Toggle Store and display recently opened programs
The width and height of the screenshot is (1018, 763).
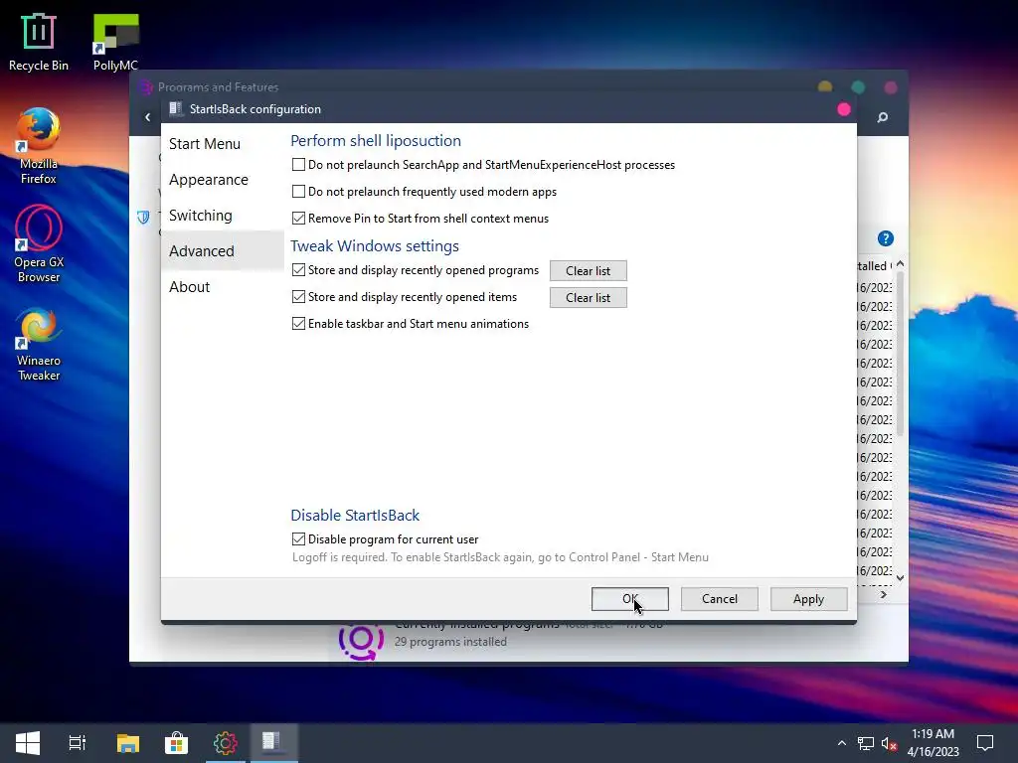point(298,270)
